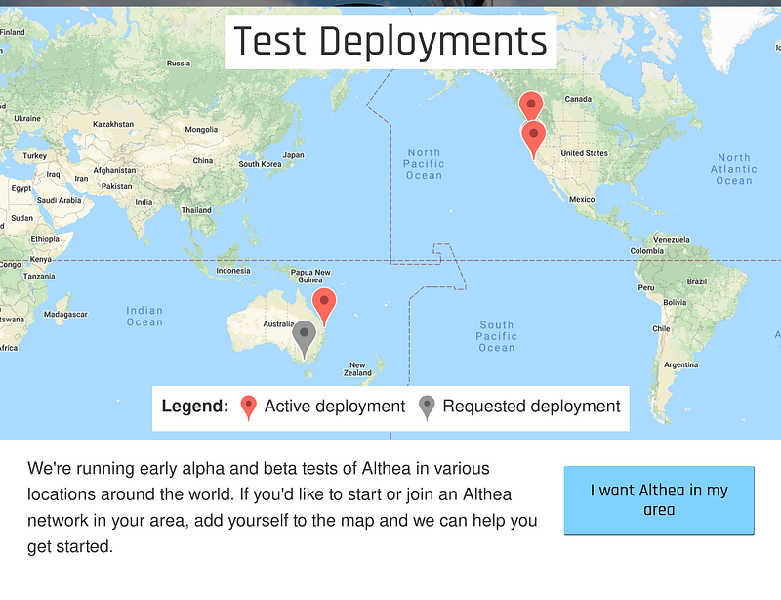Click the 'Russia' map label

(179, 64)
